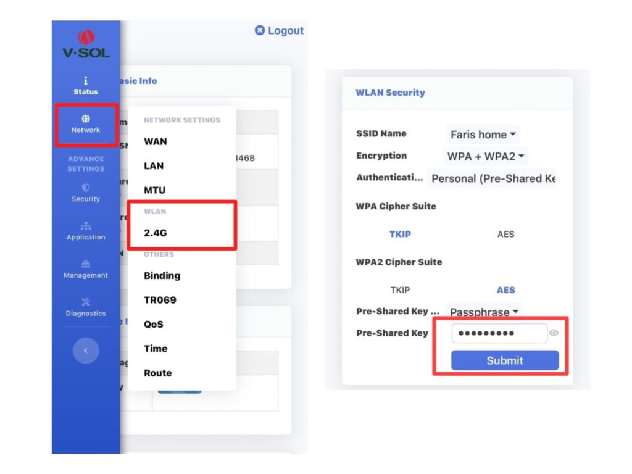Open the Security shield icon

86,188
